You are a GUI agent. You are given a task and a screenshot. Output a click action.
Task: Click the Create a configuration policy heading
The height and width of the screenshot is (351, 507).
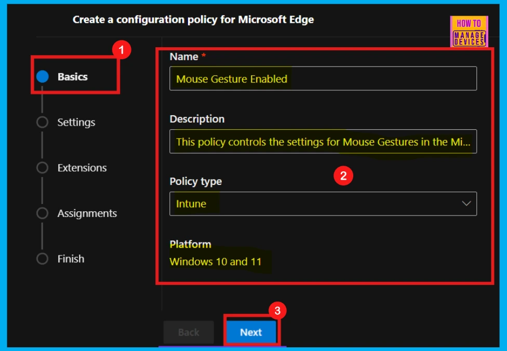[193, 19]
